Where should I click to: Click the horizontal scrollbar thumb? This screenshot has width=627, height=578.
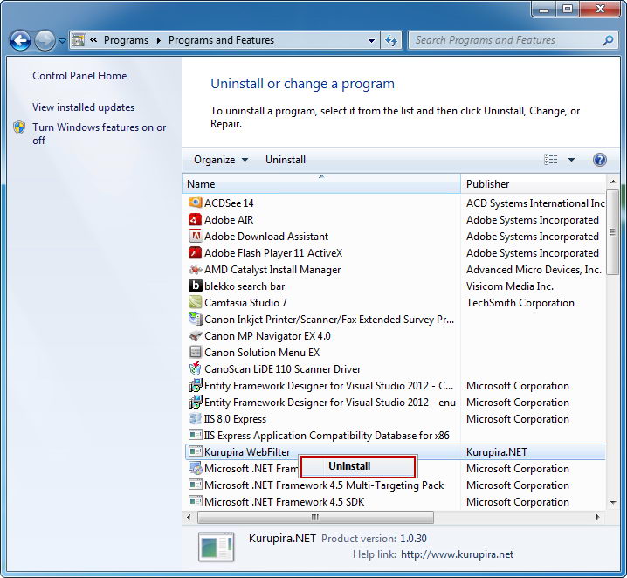pyautogui.click(x=315, y=517)
